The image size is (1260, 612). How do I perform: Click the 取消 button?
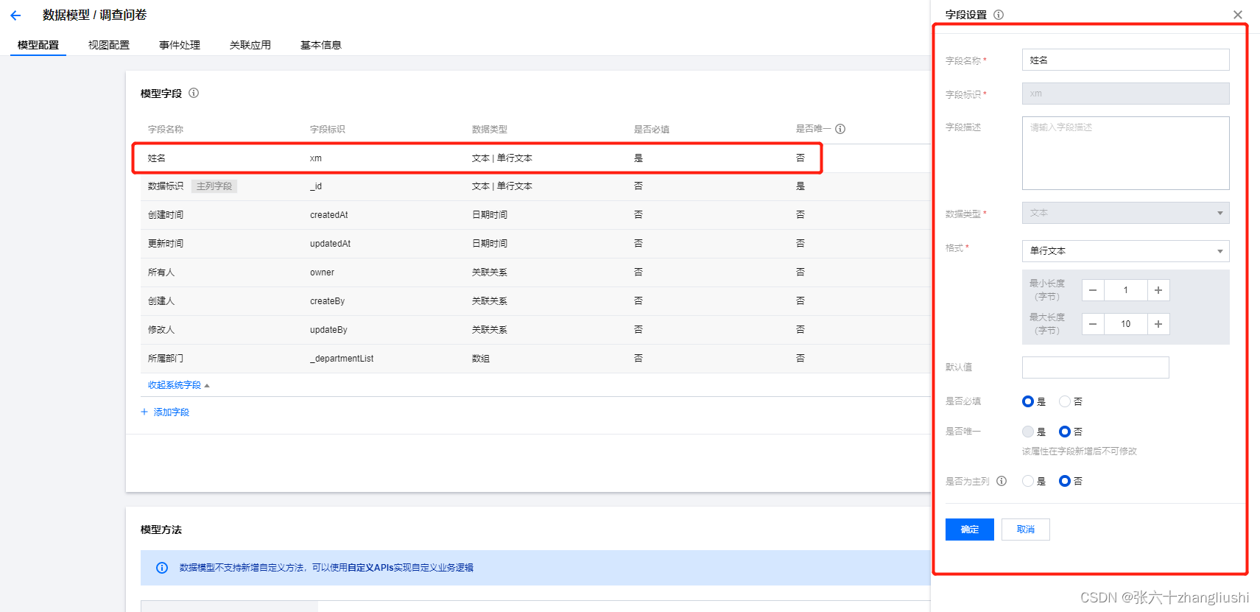[1026, 530]
